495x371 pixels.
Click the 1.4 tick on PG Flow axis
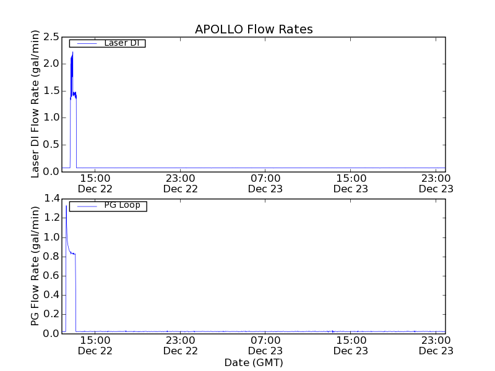(51, 198)
